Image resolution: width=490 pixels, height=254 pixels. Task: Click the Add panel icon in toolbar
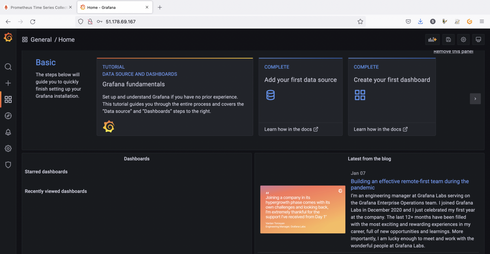[432, 39]
